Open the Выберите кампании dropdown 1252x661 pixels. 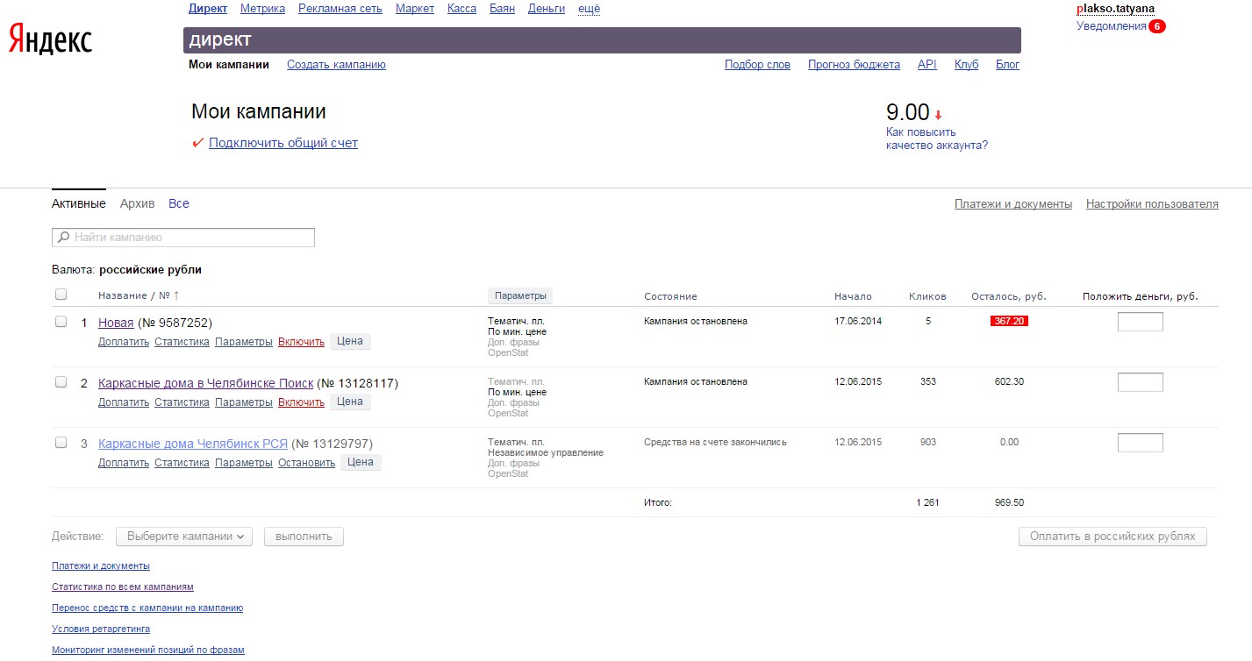click(184, 537)
